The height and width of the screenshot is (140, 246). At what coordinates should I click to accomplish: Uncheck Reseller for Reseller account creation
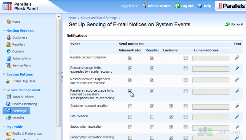pyautogui.click(x=152, y=58)
